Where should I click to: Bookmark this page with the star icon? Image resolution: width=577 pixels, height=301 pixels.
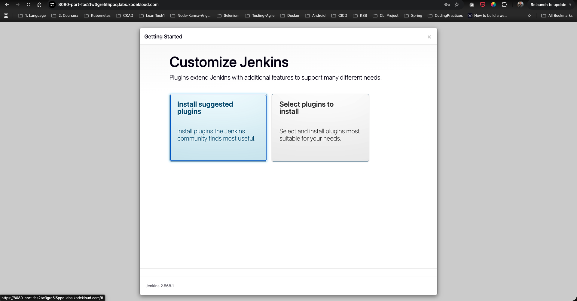457,5
